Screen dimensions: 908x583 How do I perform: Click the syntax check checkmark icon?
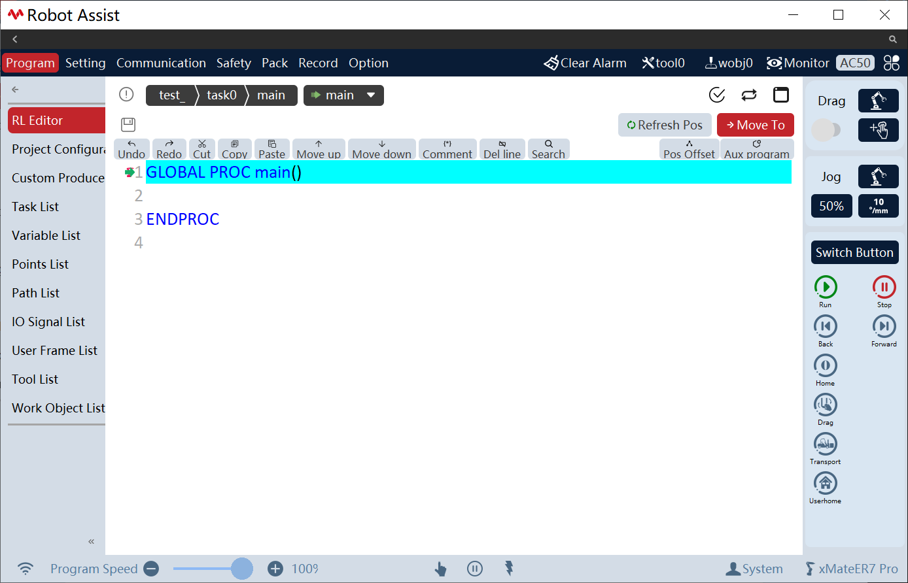tap(717, 95)
